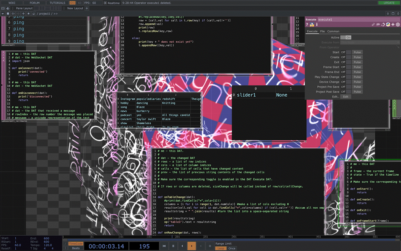
Task: Click the timeline scrub bar near frame 401
Action: [x=290, y=237]
